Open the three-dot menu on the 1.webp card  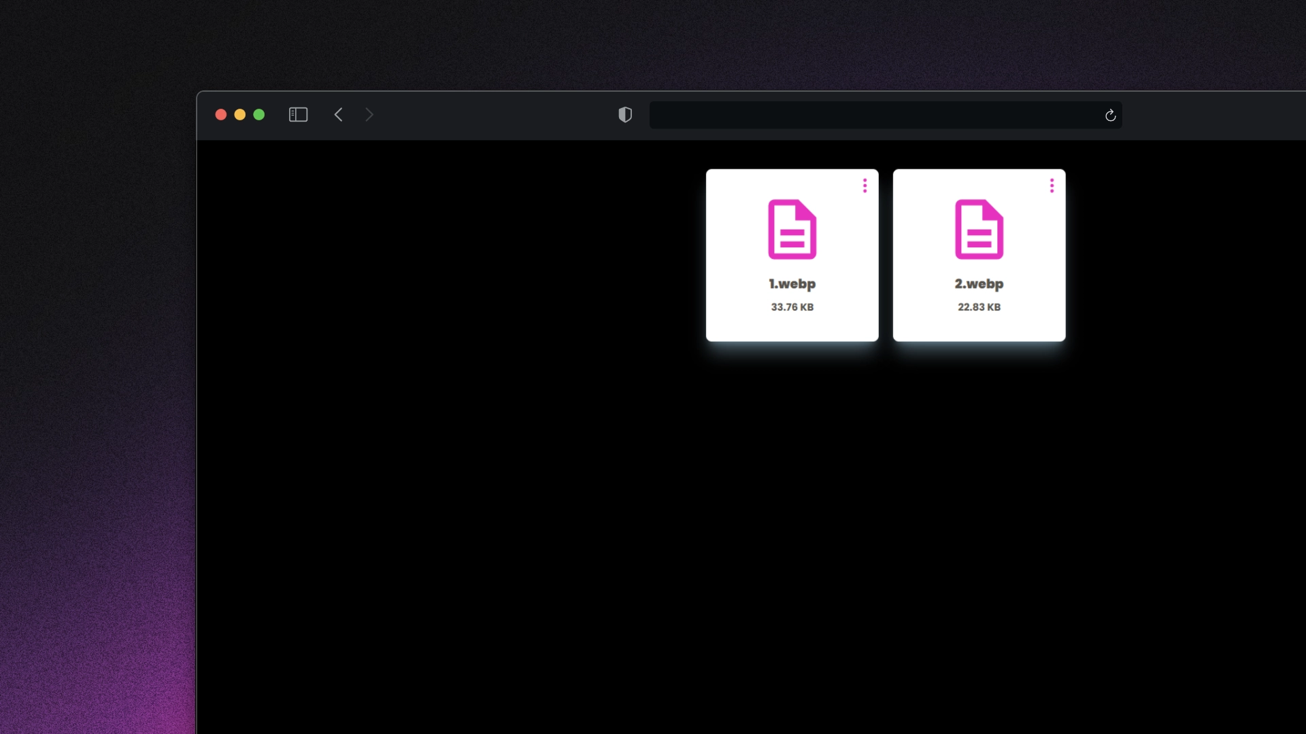(x=865, y=186)
